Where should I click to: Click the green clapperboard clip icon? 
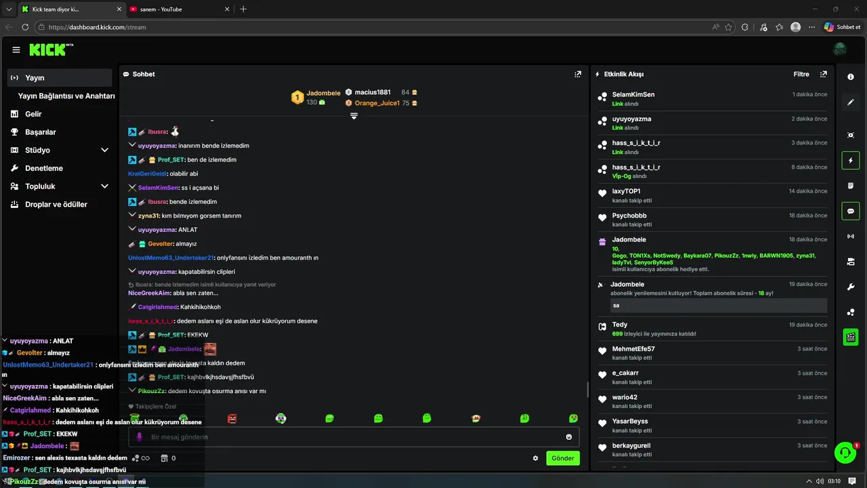(851, 337)
